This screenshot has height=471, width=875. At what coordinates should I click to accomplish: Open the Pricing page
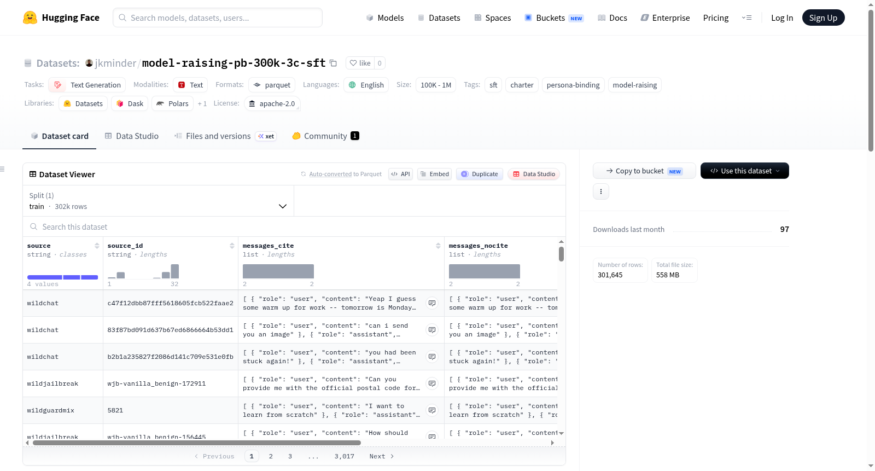(x=716, y=18)
